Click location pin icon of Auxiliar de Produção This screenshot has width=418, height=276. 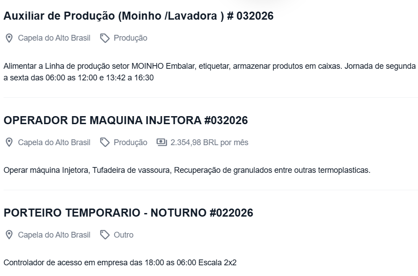9,38
